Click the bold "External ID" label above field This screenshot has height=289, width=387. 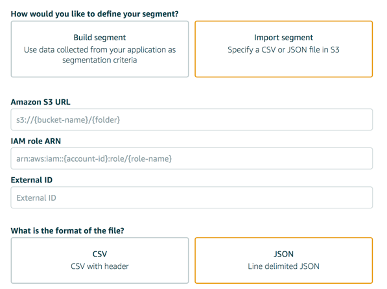point(32,180)
